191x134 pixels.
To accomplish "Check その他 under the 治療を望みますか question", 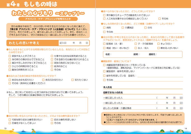I will click(x=52, y=123).
